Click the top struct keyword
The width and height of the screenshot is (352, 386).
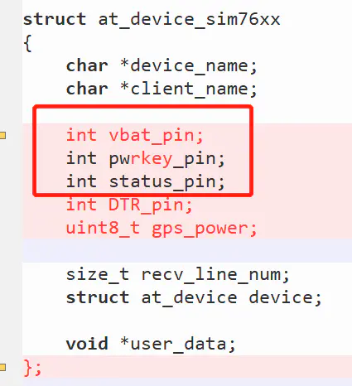pyautogui.click(x=55, y=20)
